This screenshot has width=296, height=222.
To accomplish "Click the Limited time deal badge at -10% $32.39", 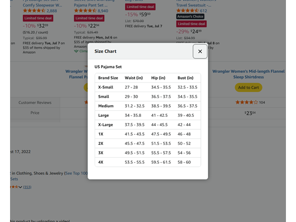I will point(38,18).
